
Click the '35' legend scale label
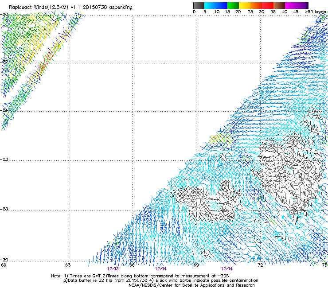point(273,12)
